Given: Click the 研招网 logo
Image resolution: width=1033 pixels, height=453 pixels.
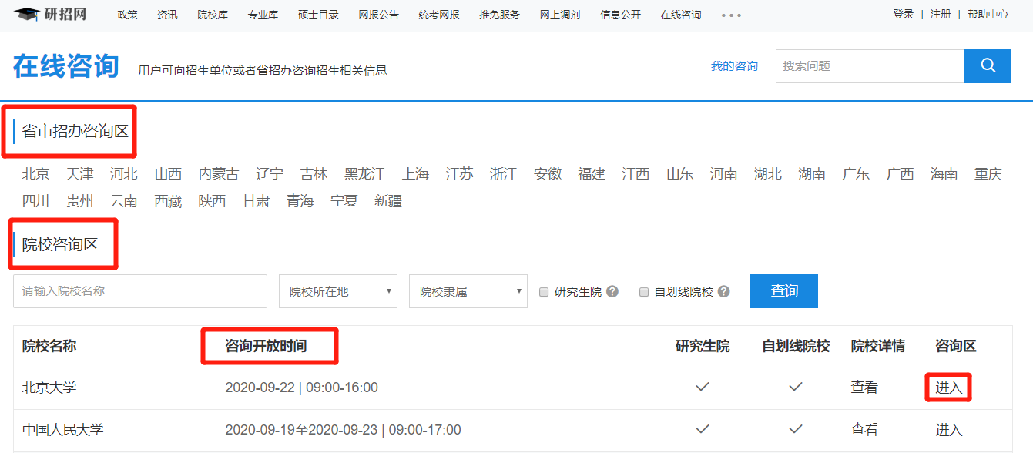Looking at the screenshot, I should [50, 15].
